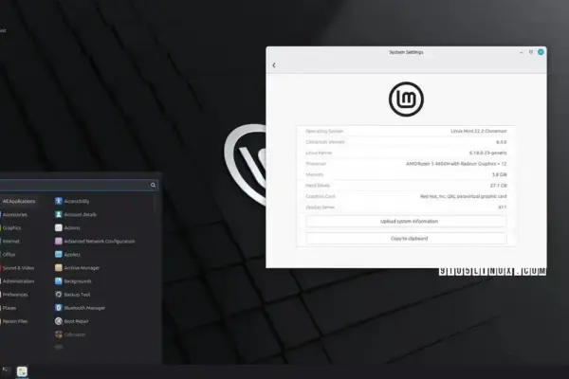
Task: Select the Office category
Action: [x=9, y=255]
